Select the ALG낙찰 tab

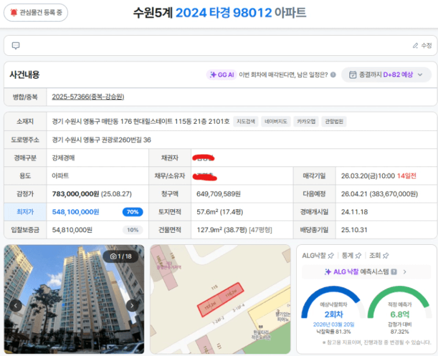318,255
